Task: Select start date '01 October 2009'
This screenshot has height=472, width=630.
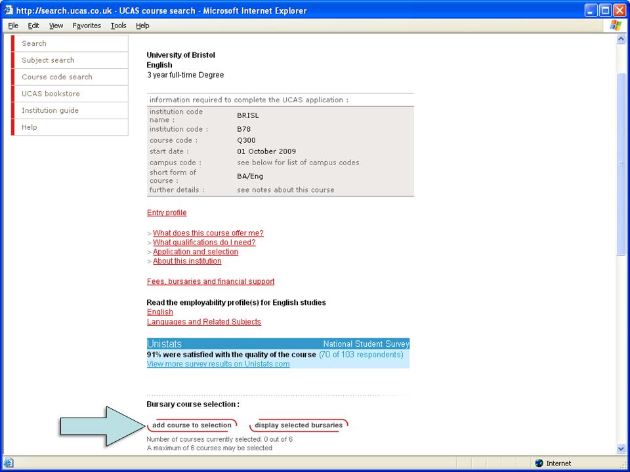Action: 266,151
